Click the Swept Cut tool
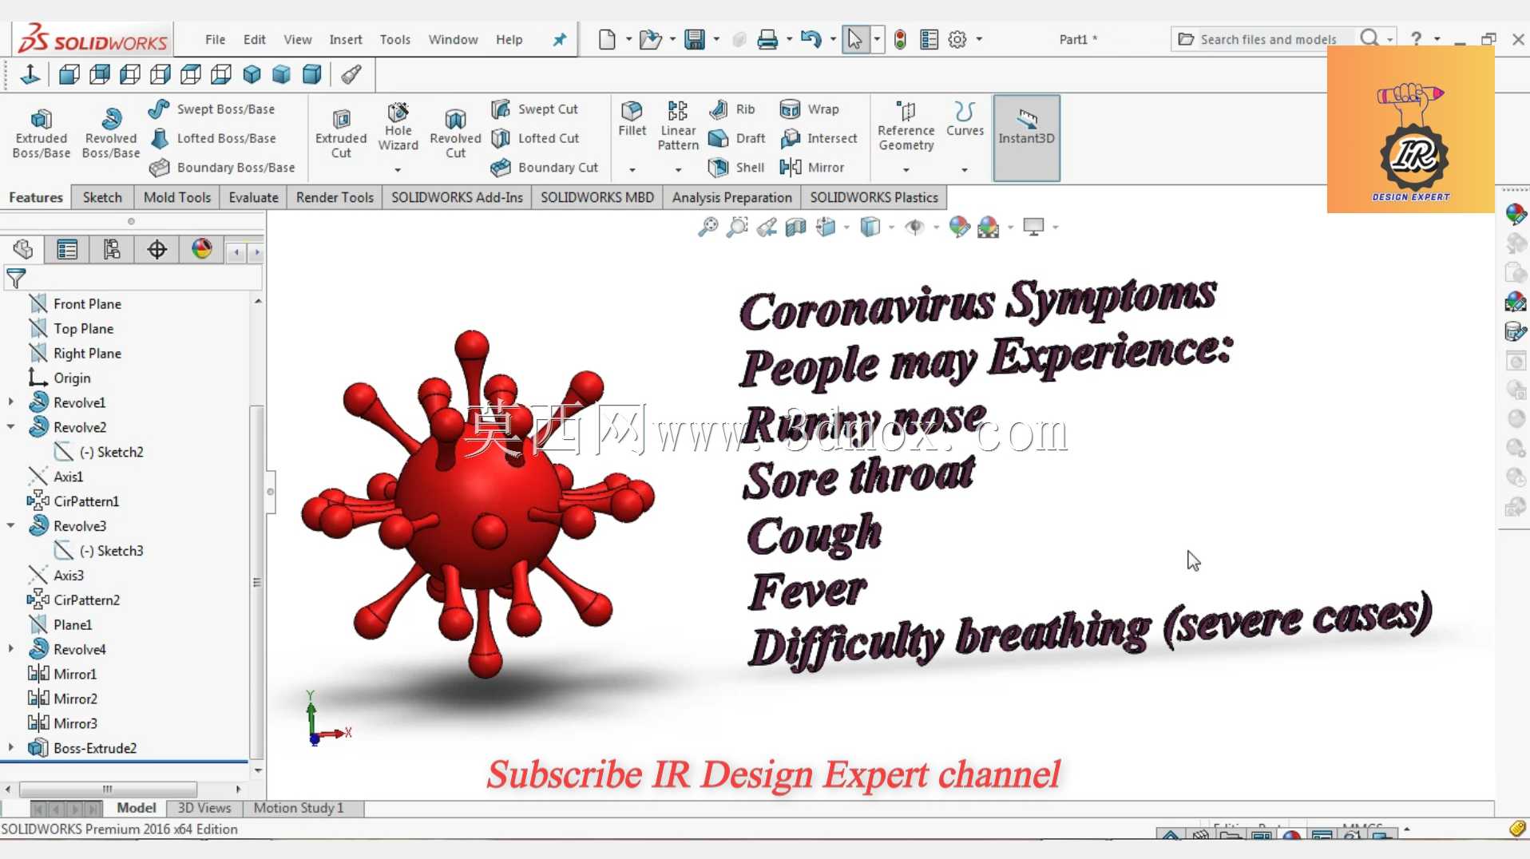Image resolution: width=1530 pixels, height=859 pixels. pyautogui.click(x=535, y=109)
